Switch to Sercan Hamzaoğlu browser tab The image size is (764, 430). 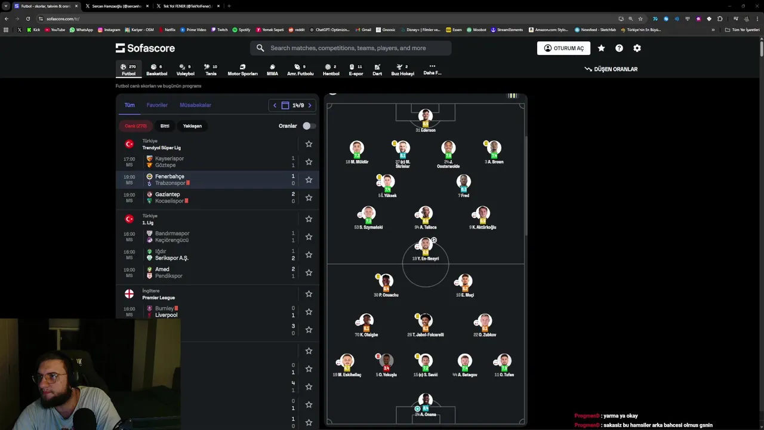coord(116,6)
